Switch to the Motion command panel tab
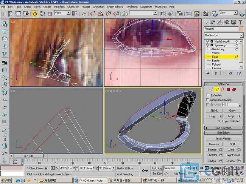Image resolution: width=246 pixels, height=184 pixels. coord(227,22)
